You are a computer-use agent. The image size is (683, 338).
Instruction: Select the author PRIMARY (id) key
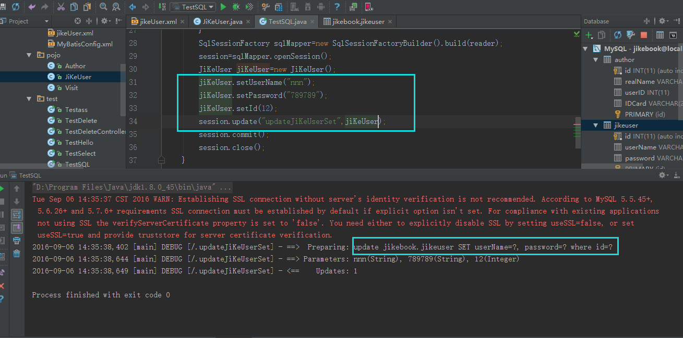click(641, 115)
